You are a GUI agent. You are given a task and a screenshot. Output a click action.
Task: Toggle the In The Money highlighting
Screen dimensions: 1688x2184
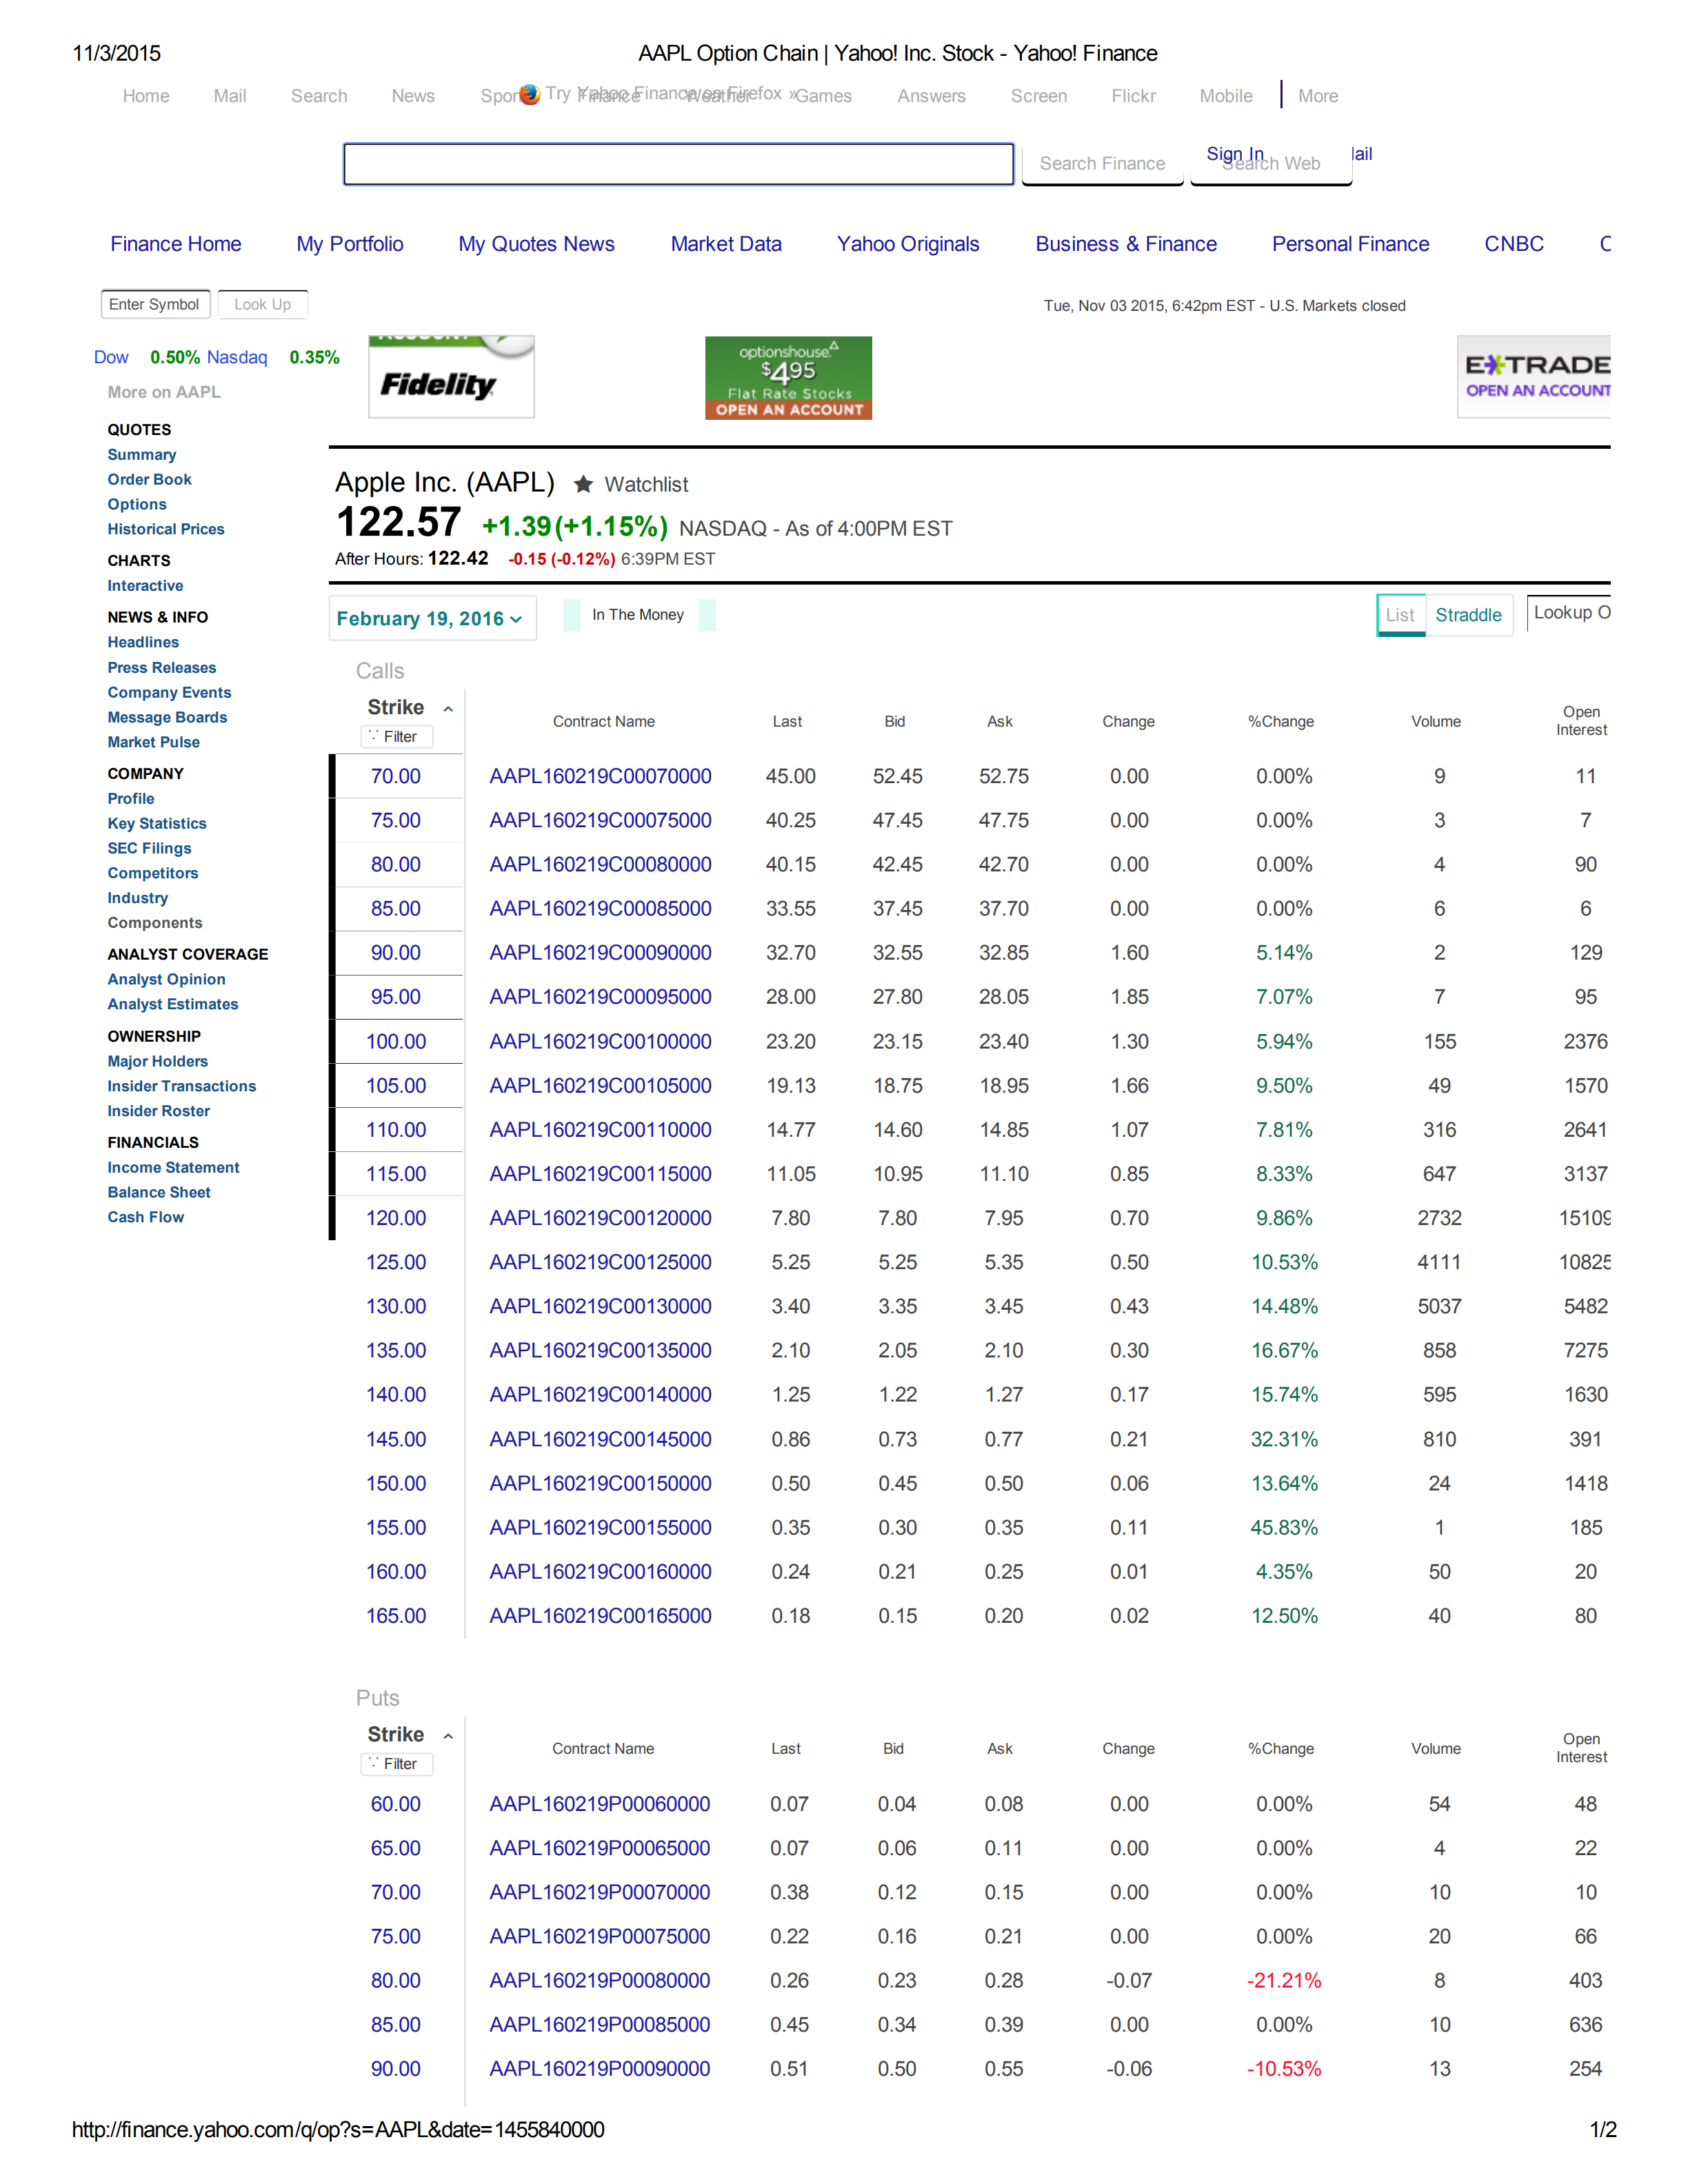[x=637, y=614]
